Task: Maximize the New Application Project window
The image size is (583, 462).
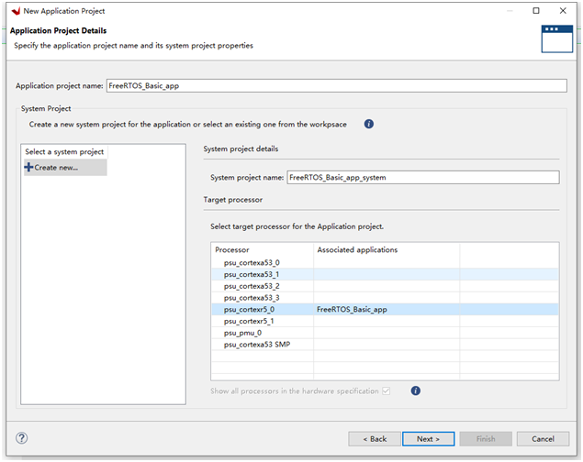Action: (536, 11)
